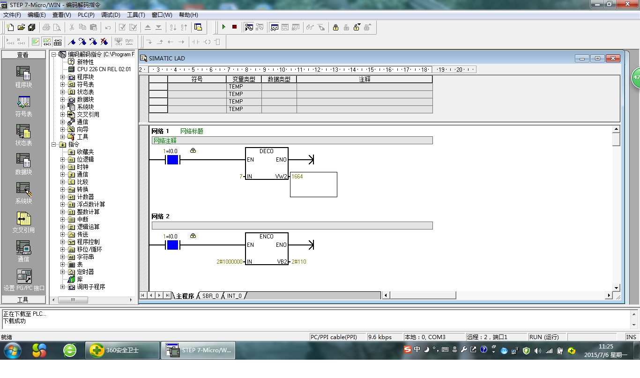Screen dimensions: 640x378
Task: Open the 帮助(H) menu
Action: [x=188, y=15]
